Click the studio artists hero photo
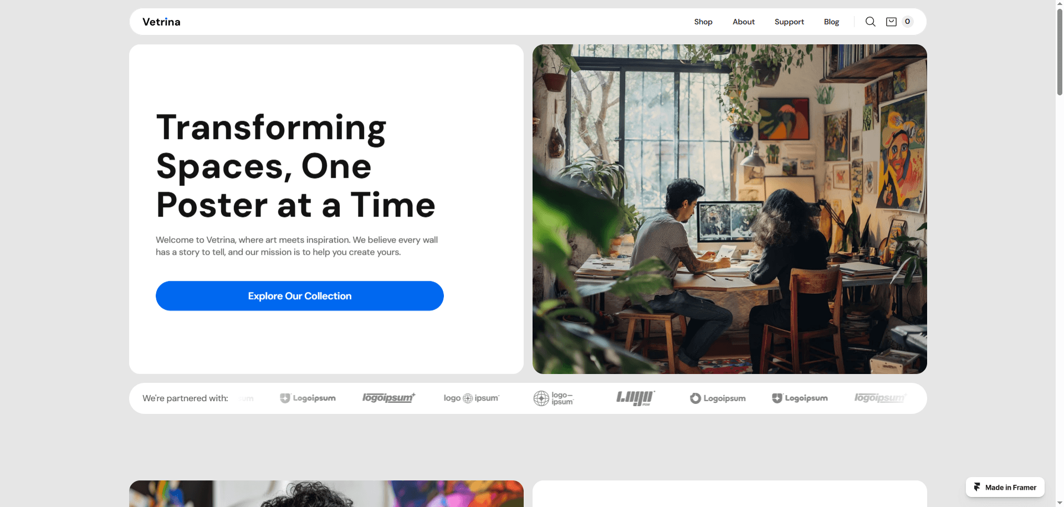This screenshot has height=507, width=1064. point(730,209)
